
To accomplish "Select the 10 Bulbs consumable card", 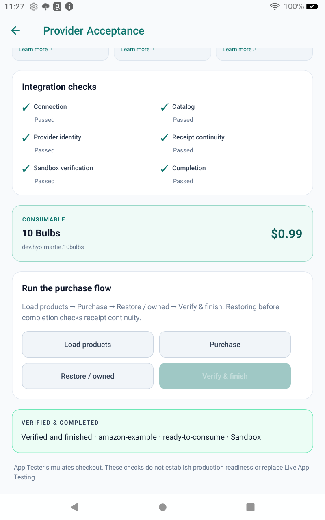I will (x=162, y=233).
